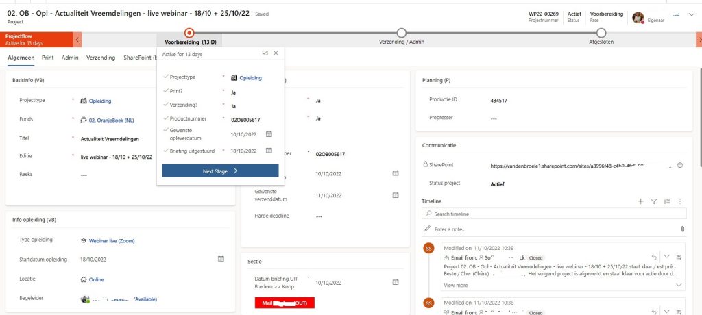Click the add timeline record plus icon
Screen dimensions: 702x315
pos(640,201)
